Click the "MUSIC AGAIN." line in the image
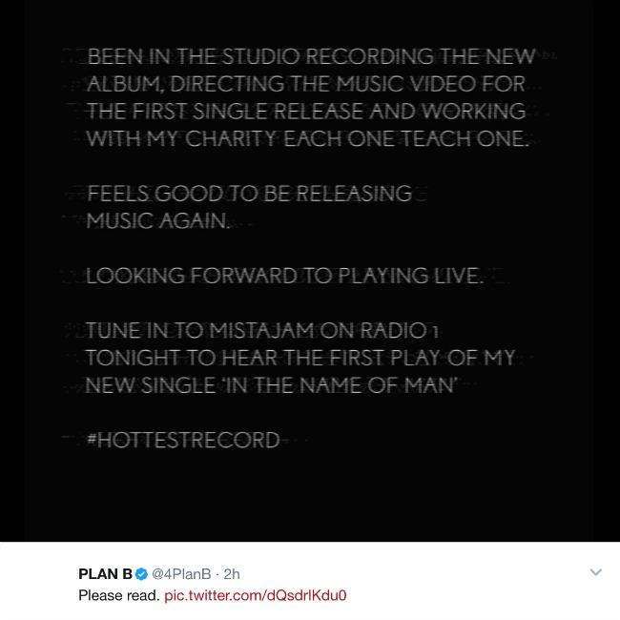 click(x=158, y=221)
